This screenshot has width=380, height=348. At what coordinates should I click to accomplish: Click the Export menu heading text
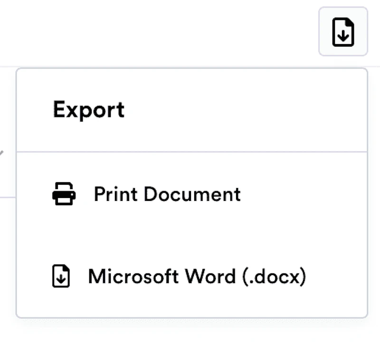[89, 110]
